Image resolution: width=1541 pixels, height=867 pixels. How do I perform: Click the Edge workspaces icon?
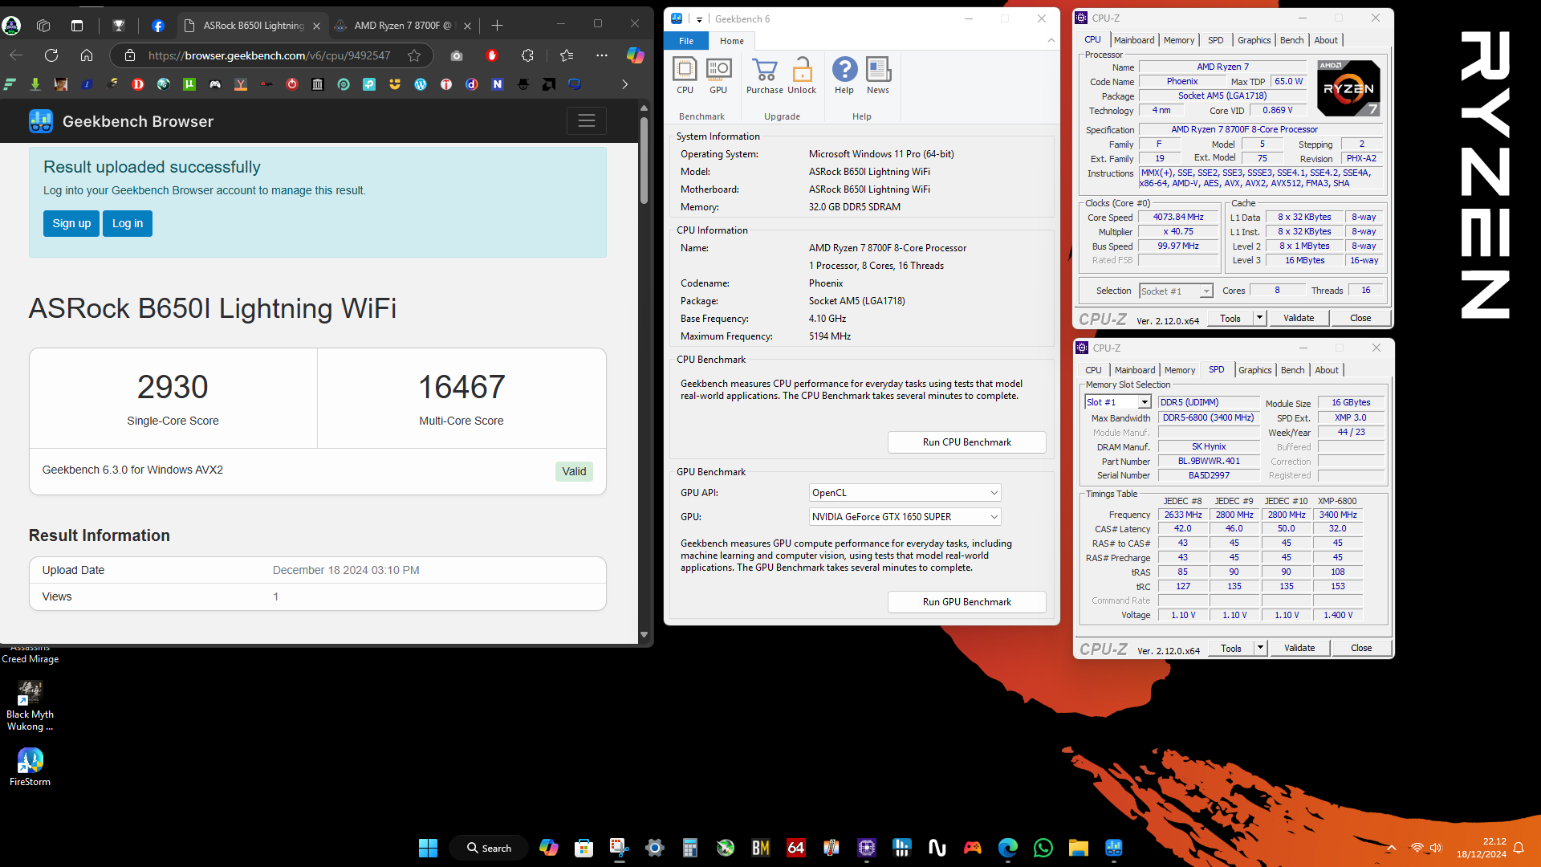(43, 26)
